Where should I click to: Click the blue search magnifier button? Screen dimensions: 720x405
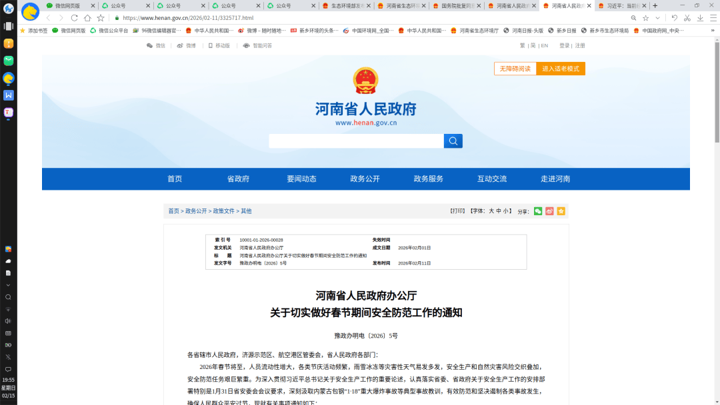[x=453, y=141]
